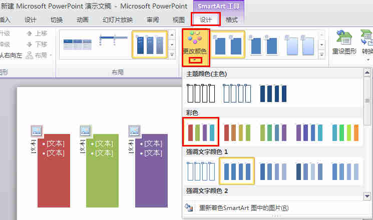This screenshot has height=220, width=373.
Task: Select the first highlighted SmartArt style
Action: coord(228,44)
